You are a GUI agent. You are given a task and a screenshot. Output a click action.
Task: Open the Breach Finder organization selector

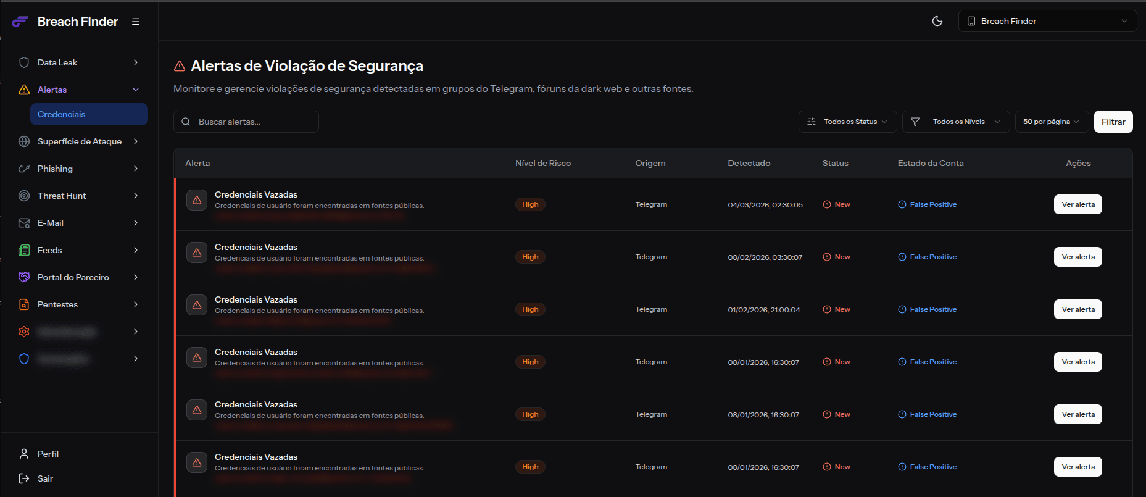point(1047,21)
